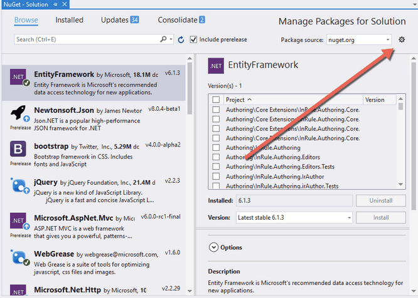Open NuGet package source settings gear

402,39
